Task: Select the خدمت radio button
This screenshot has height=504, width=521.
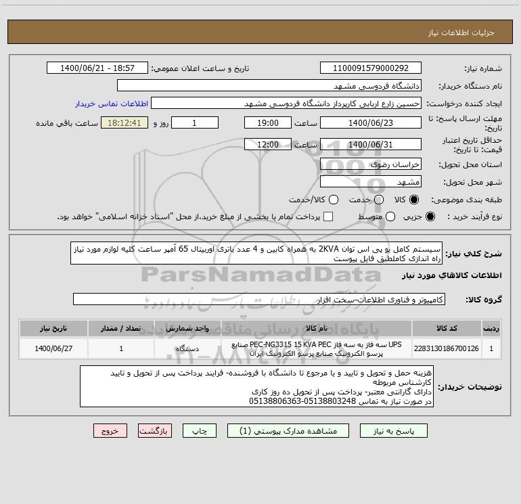Action: [379, 200]
